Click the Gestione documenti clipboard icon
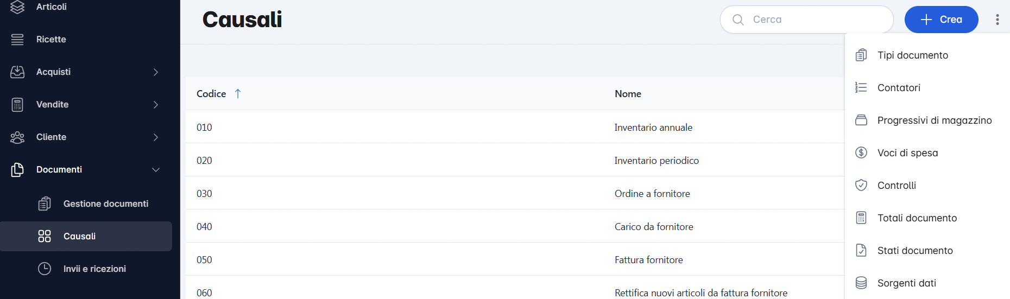Screen dimensions: 1010x299 [45, 203]
